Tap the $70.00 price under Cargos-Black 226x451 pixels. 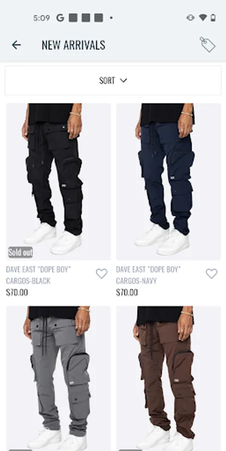coord(17,293)
